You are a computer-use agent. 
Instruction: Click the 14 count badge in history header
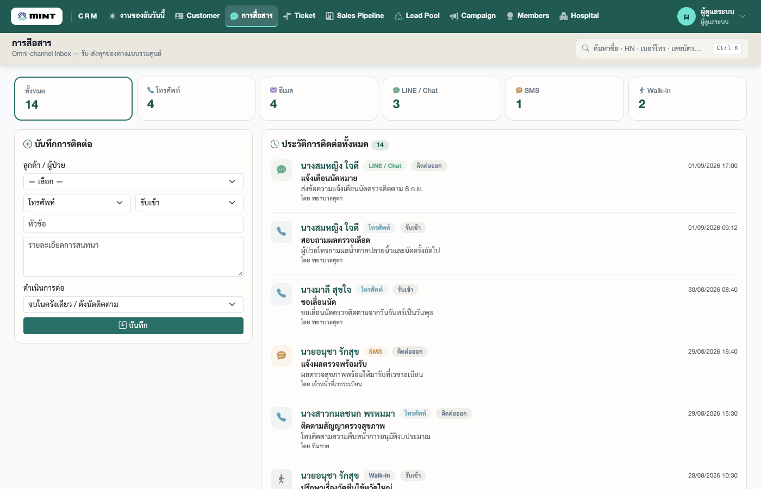pyautogui.click(x=380, y=145)
